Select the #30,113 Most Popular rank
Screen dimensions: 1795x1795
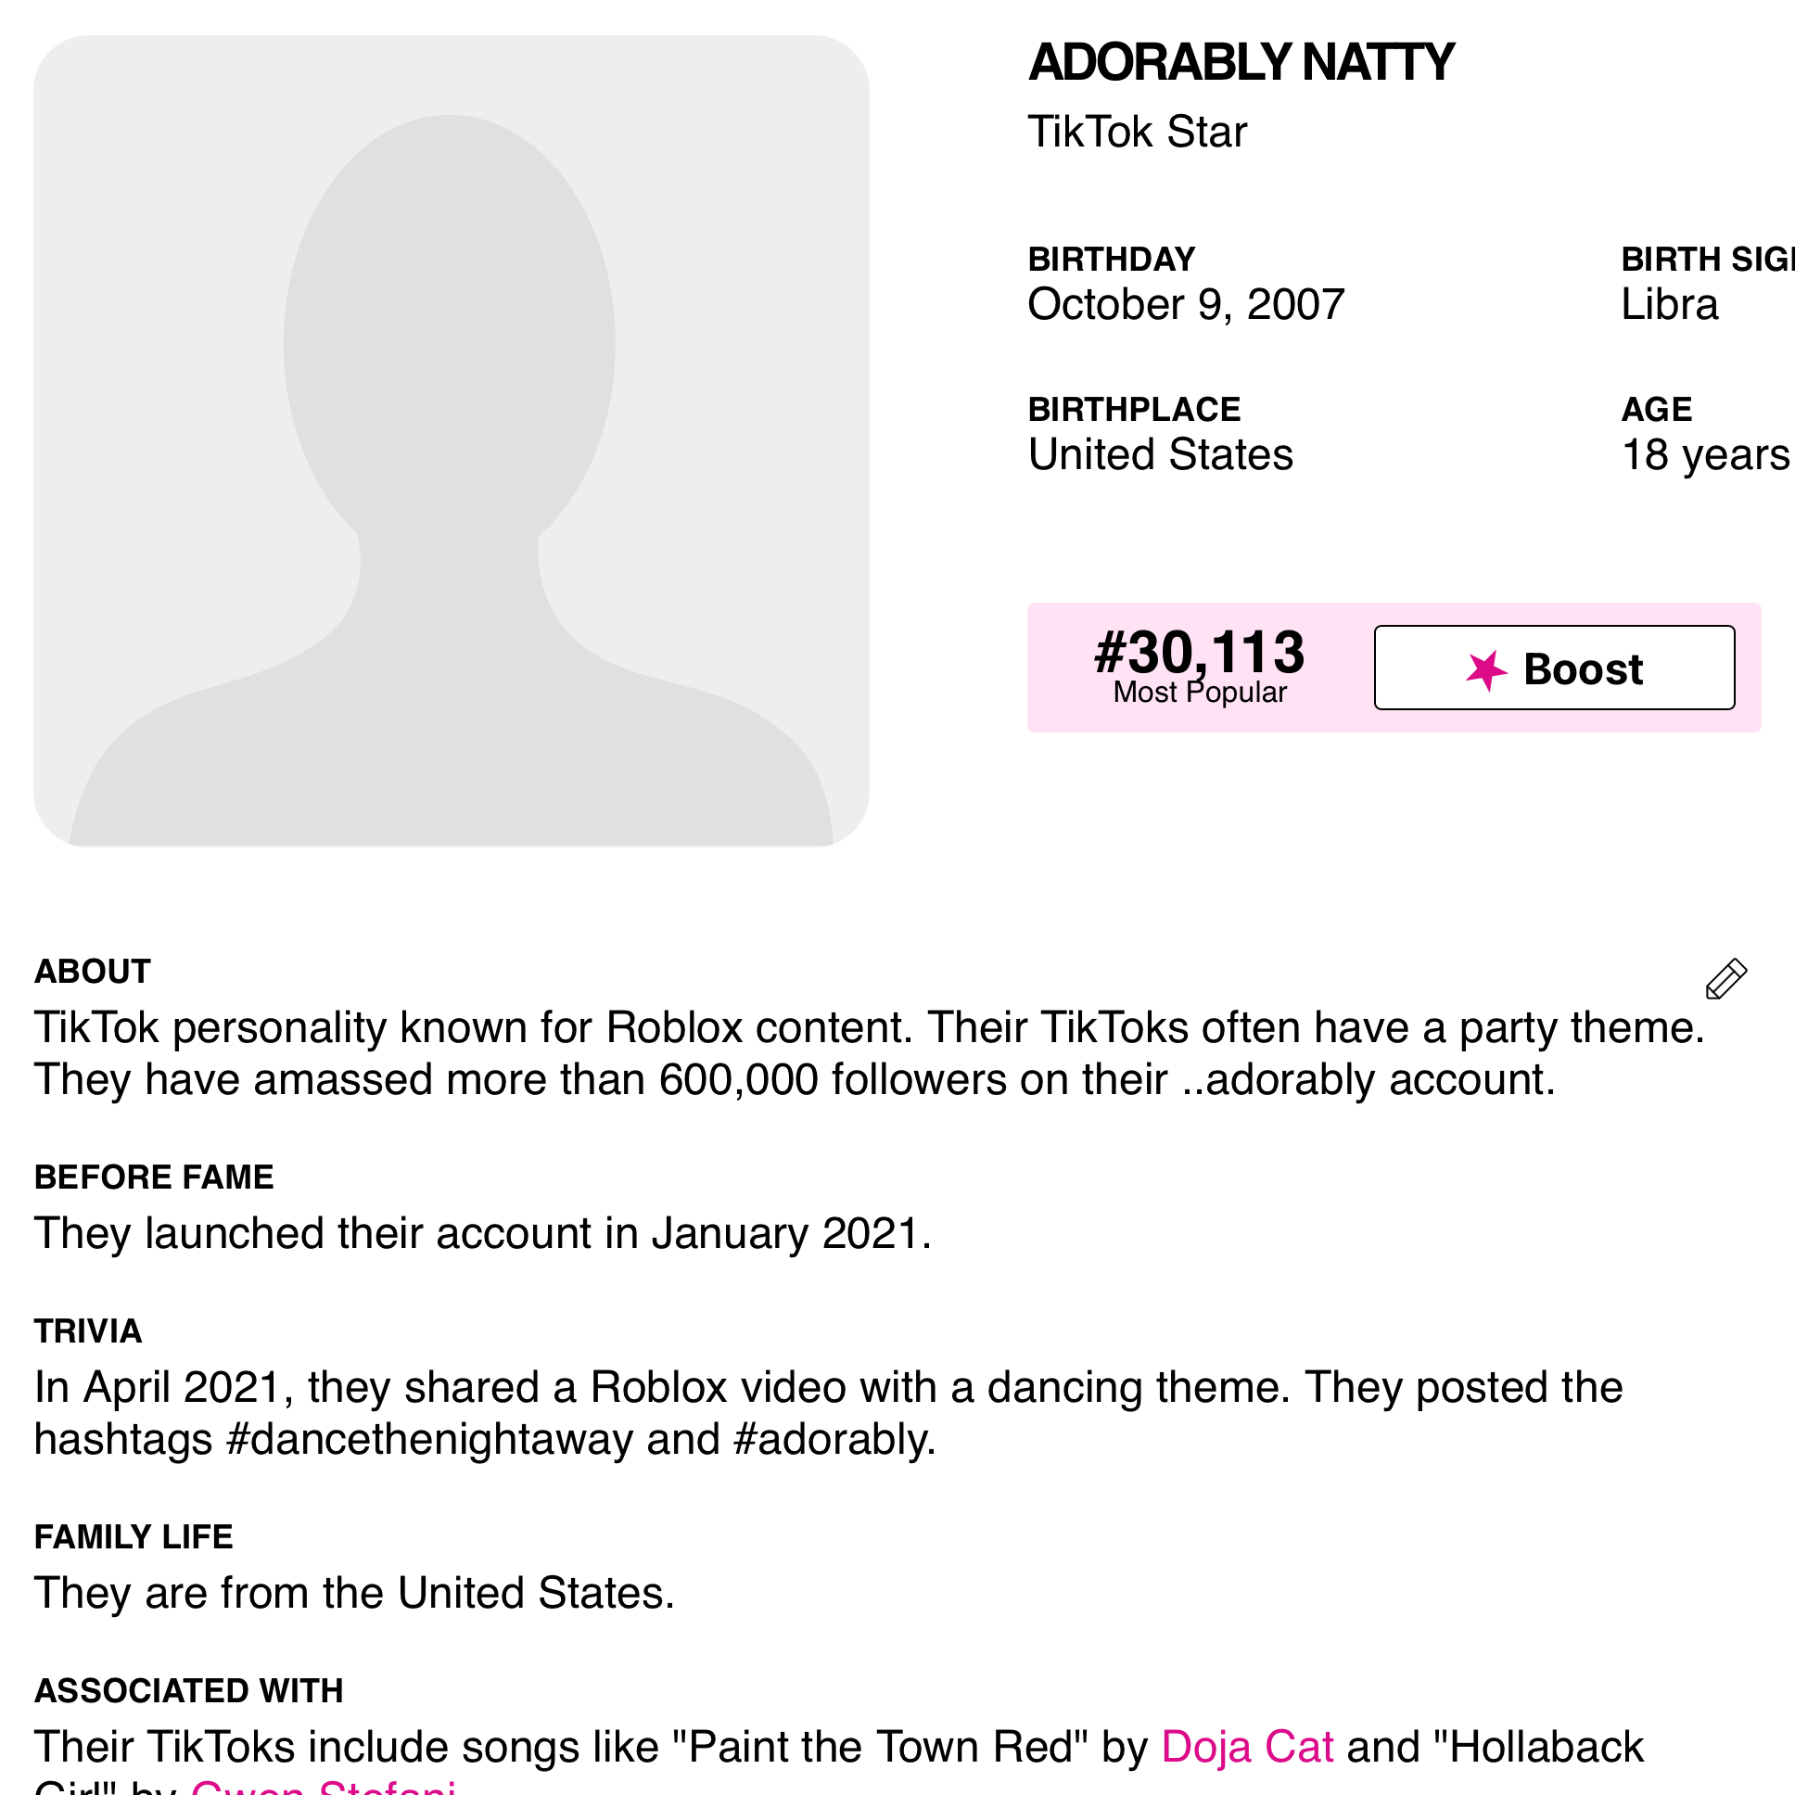pyautogui.click(x=1200, y=665)
